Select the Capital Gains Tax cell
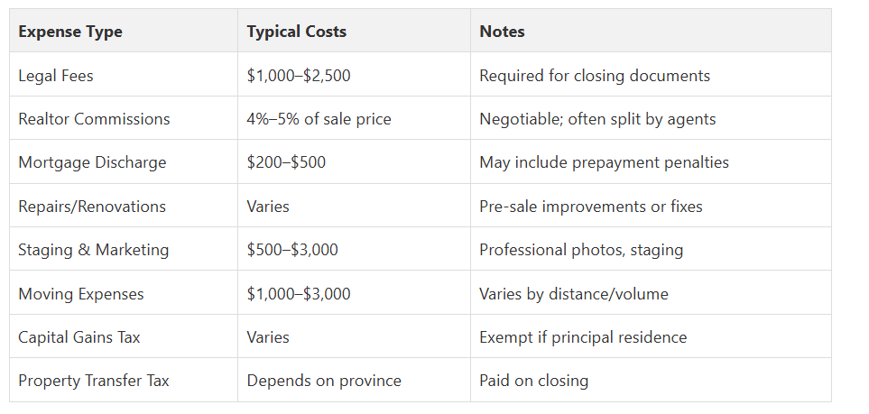 79,337
